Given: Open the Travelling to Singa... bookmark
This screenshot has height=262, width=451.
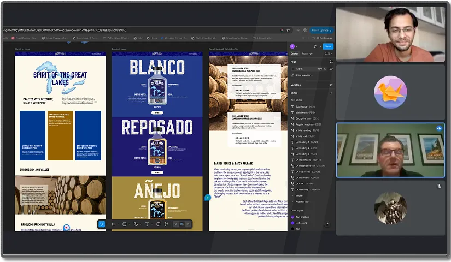Looking at the screenshot, I should tap(235, 38).
